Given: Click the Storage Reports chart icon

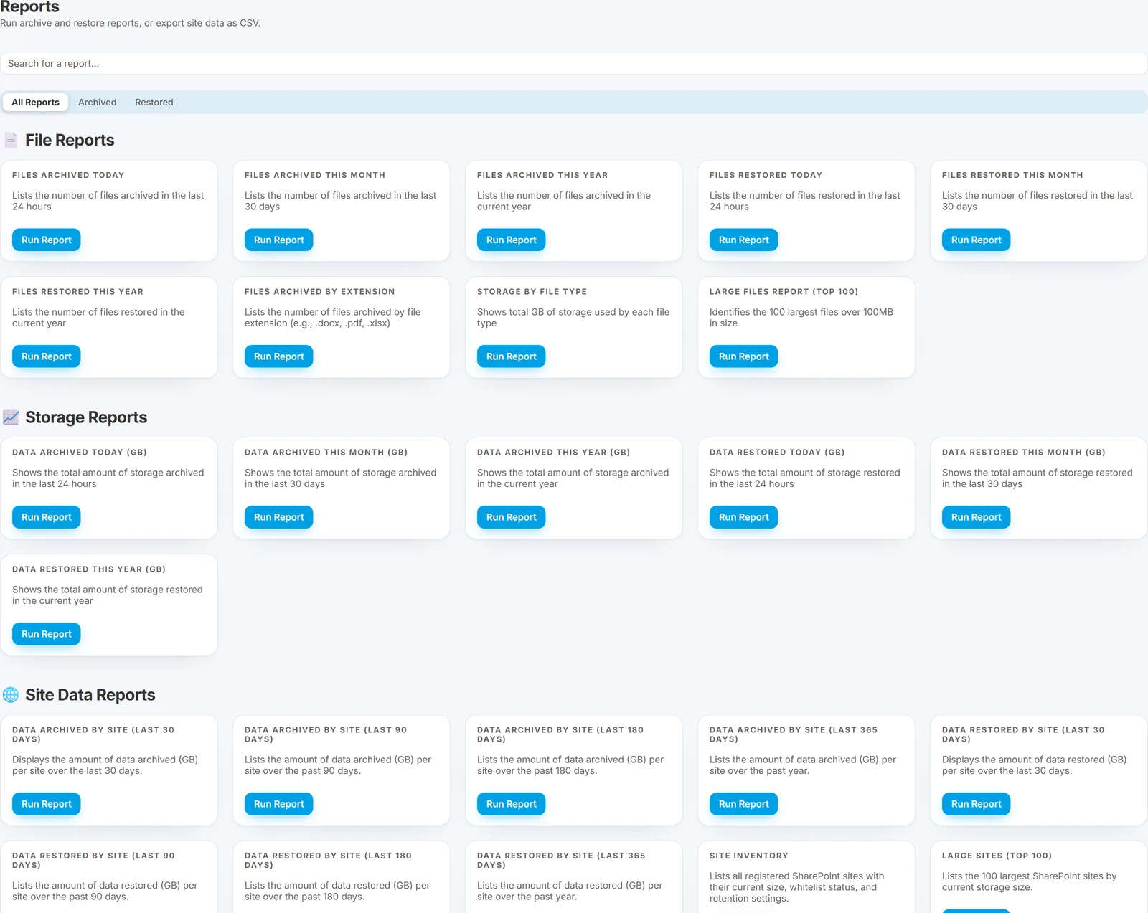Looking at the screenshot, I should click(11, 417).
